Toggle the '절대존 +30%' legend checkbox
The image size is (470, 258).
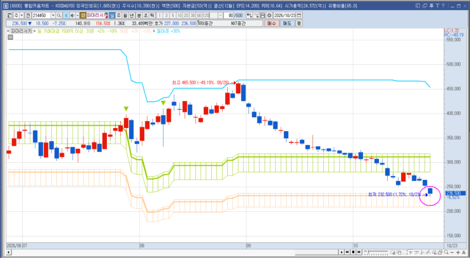tap(154, 31)
